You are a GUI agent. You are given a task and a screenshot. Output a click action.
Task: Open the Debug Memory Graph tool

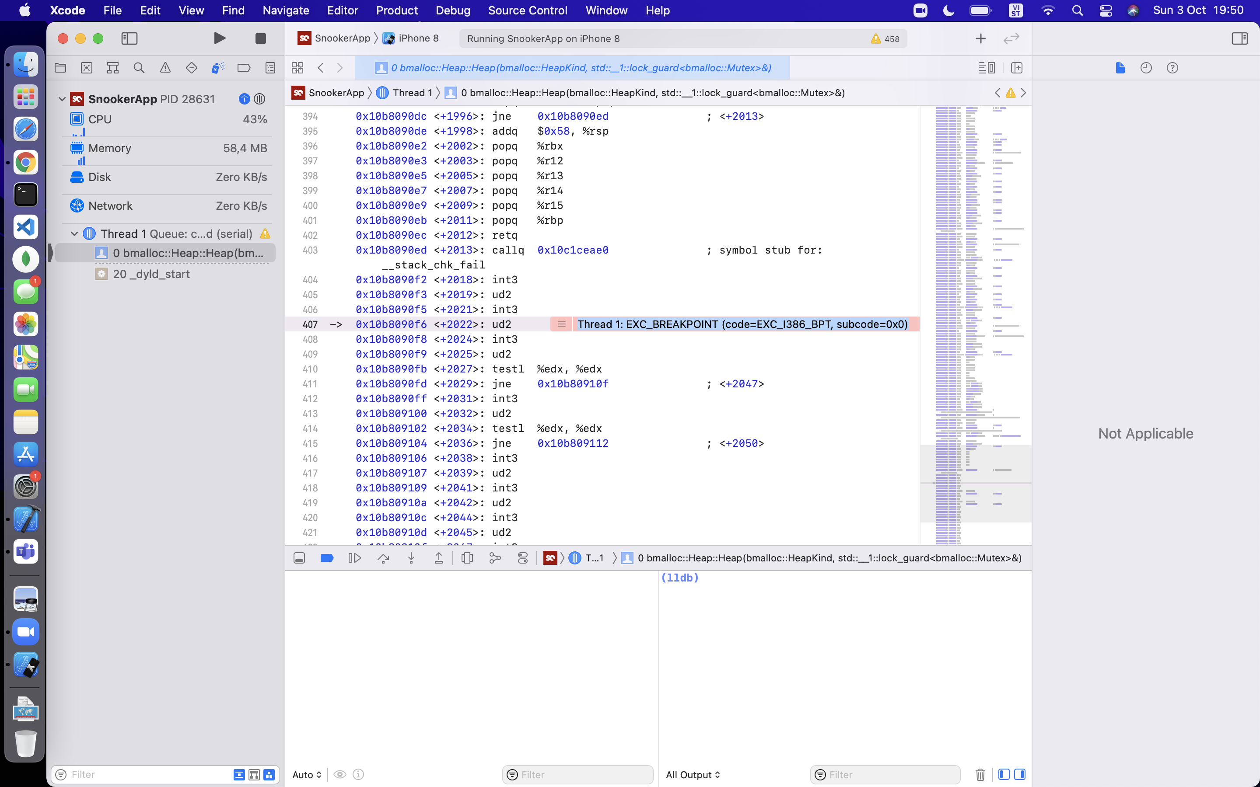(x=495, y=557)
